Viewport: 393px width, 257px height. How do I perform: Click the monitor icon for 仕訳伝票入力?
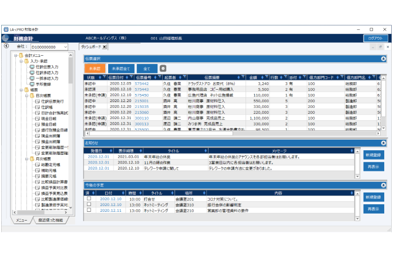click(32, 67)
